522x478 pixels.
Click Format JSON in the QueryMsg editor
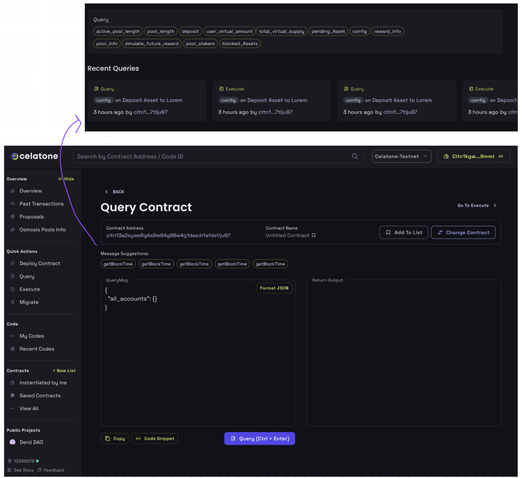coord(274,288)
